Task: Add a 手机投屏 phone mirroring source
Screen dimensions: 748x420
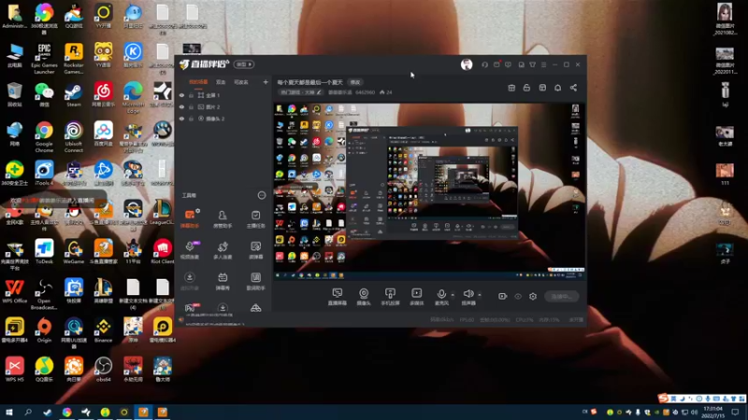Action: coord(390,297)
